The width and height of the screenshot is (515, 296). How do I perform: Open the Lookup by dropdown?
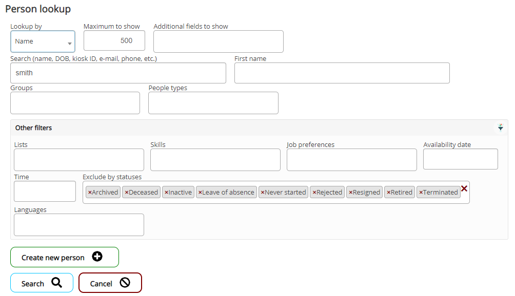coord(43,41)
